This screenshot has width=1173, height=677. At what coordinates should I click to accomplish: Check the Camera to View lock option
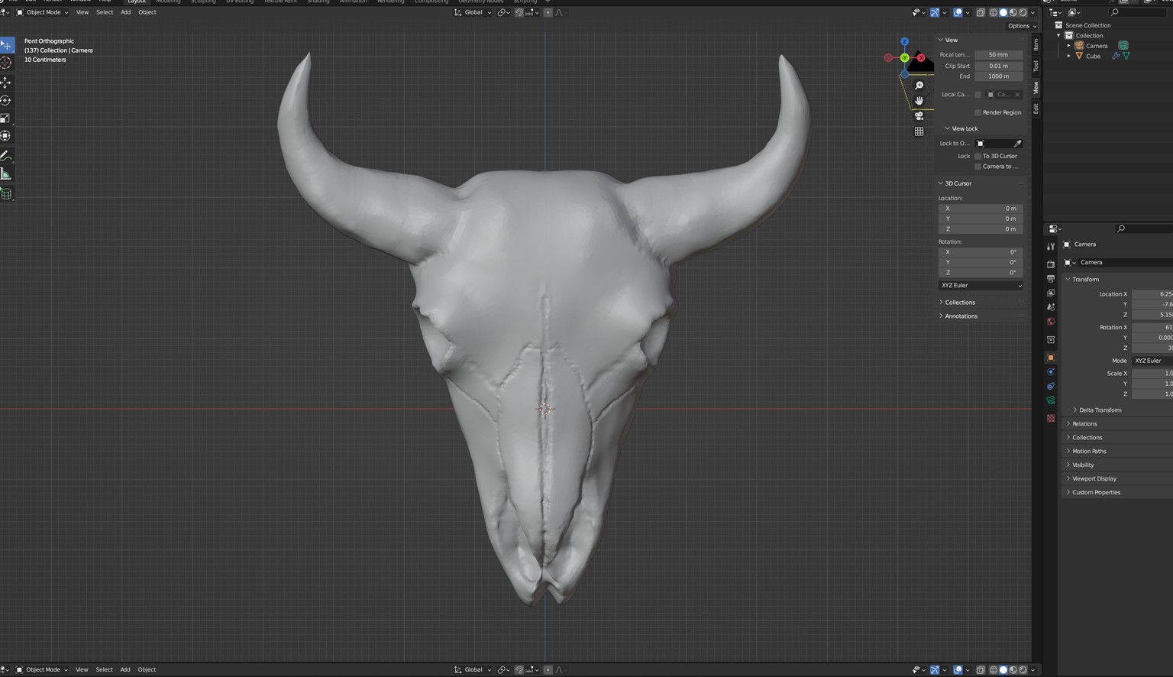tap(977, 167)
